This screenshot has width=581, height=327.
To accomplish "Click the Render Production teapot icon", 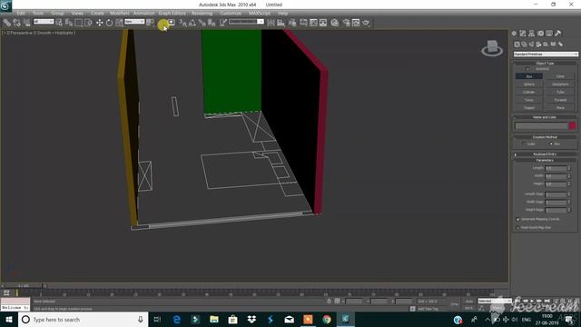I will point(365,23).
